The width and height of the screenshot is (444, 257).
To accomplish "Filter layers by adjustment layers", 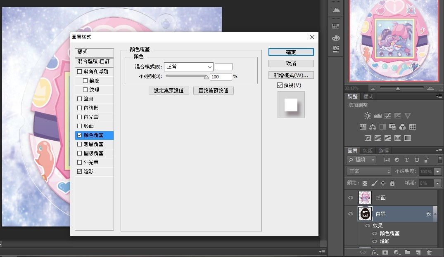I will point(397,160).
